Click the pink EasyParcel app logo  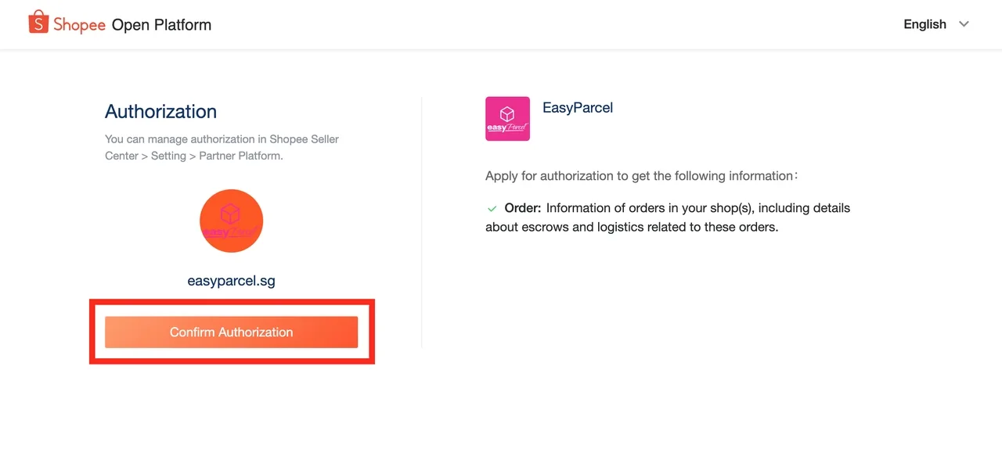507,119
